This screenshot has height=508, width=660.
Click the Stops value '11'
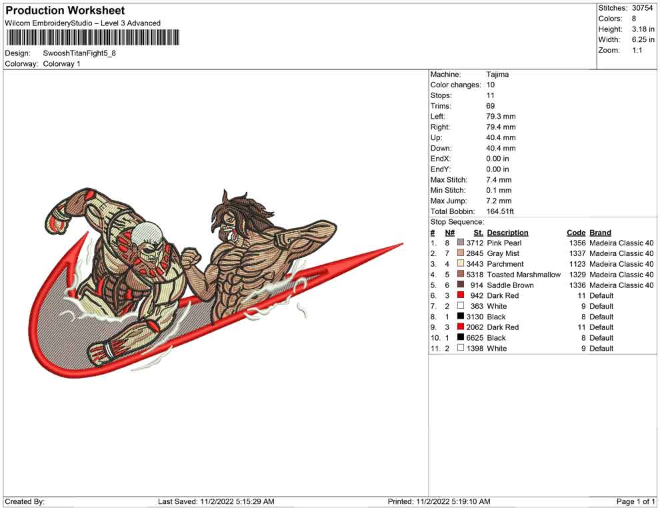point(491,95)
